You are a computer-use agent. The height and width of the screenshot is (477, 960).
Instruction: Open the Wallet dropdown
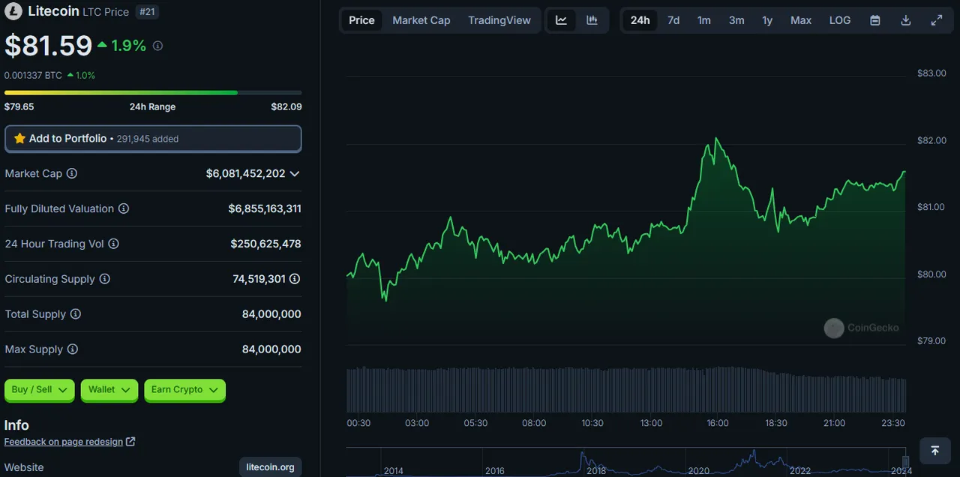109,390
